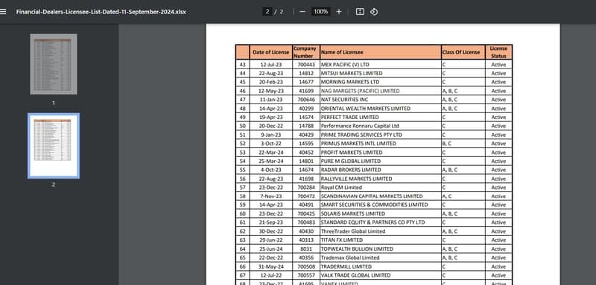The width and height of the screenshot is (596, 285).
Task: Edit the 100% zoom level field
Action: click(320, 12)
